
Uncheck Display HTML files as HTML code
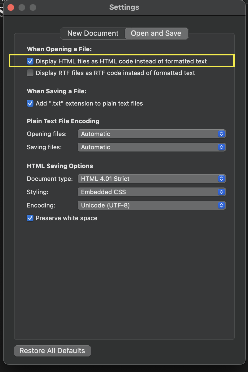pyautogui.click(x=30, y=61)
